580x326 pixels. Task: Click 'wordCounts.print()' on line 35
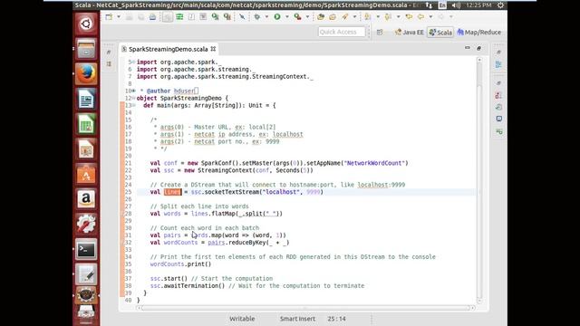[x=180, y=264]
